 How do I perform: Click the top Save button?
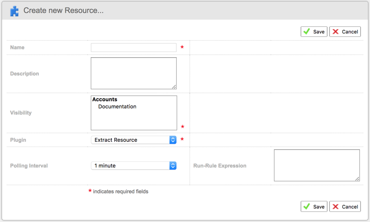314,32
